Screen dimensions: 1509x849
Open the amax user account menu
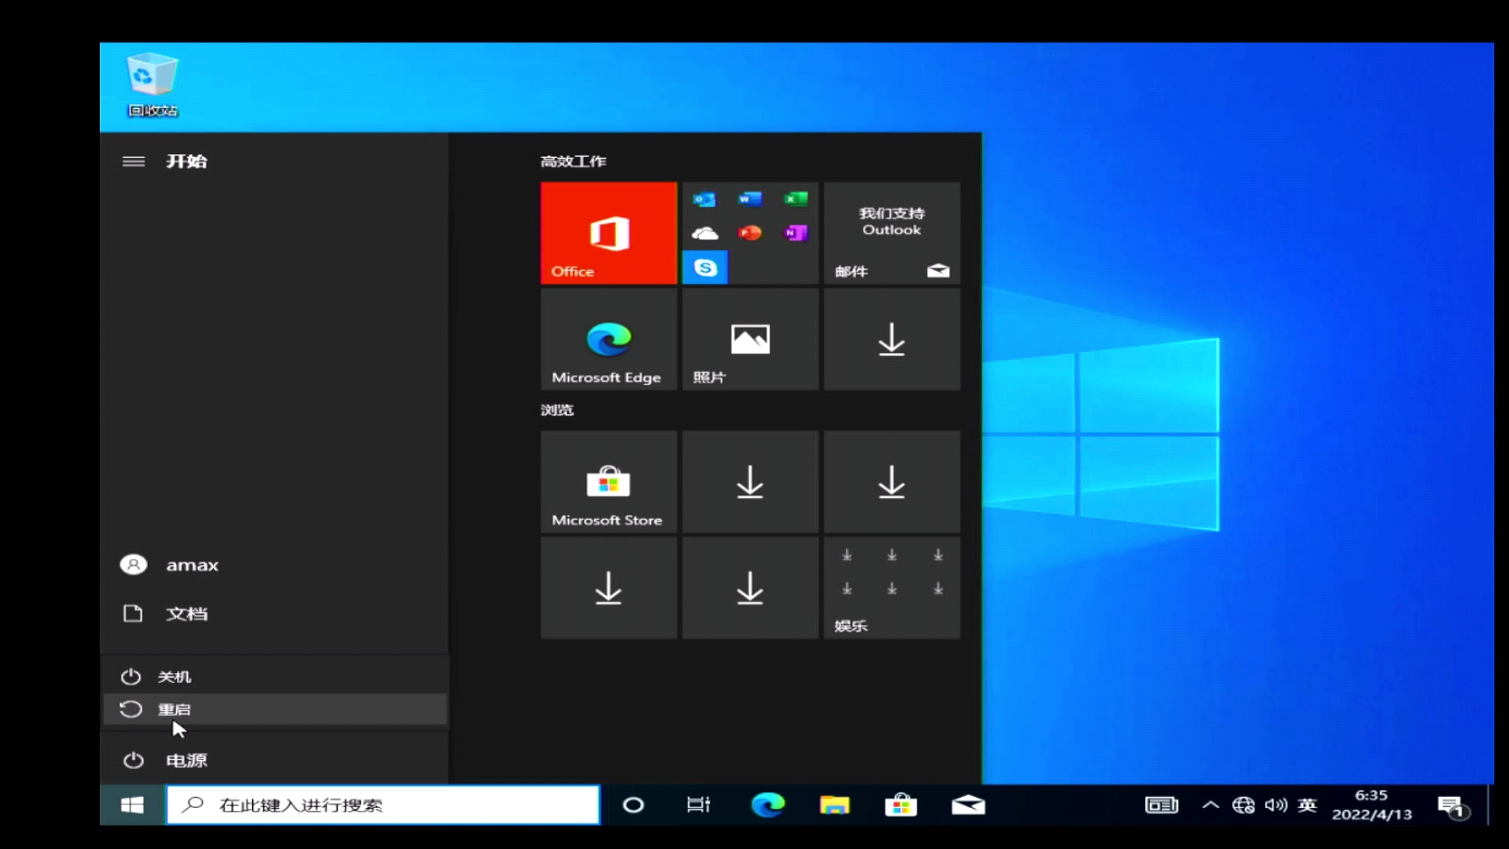275,565
